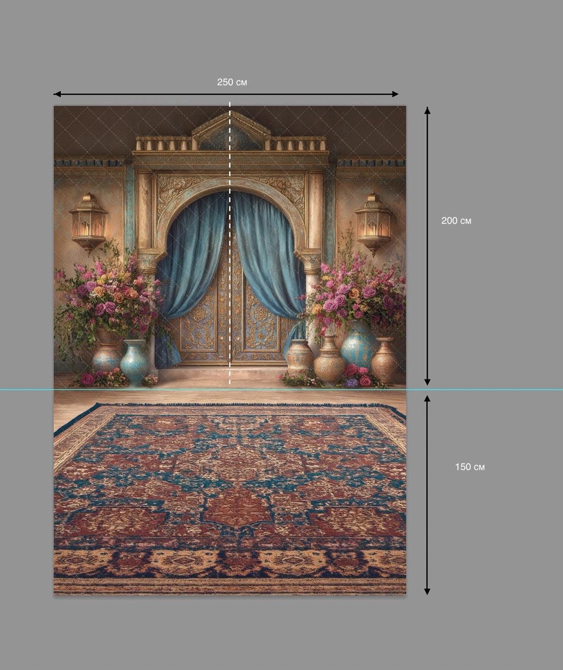Click the carpet's central red medallion
This screenshot has width=563, height=670.
(238, 507)
